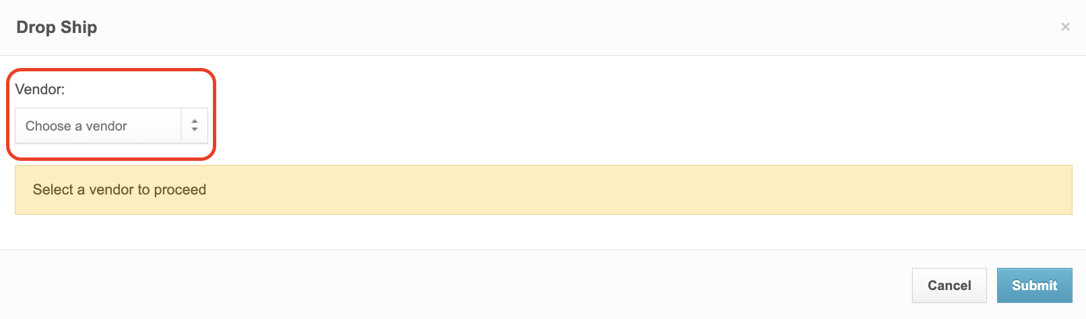Click the X icon beside Drop Ship header
The width and height of the screenshot is (1086, 319).
[x=1065, y=27]
